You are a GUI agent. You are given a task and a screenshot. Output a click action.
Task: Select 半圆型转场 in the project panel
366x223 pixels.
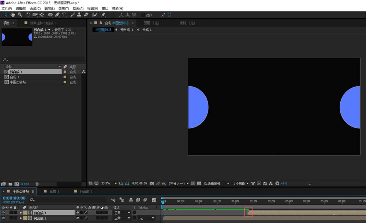click(x=18, y=82)
